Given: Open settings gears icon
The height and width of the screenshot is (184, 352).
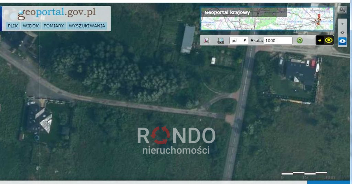Looking at the screenshot, I should [342, 10].
